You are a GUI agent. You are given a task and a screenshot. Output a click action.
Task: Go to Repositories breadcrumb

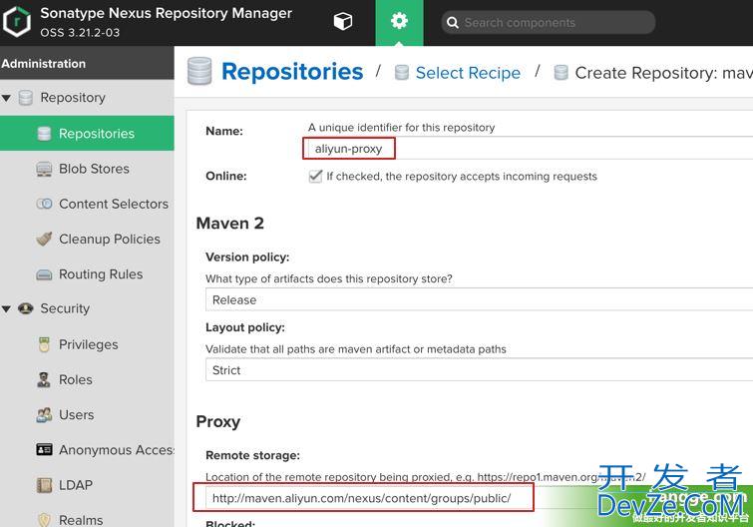(292, 72)
